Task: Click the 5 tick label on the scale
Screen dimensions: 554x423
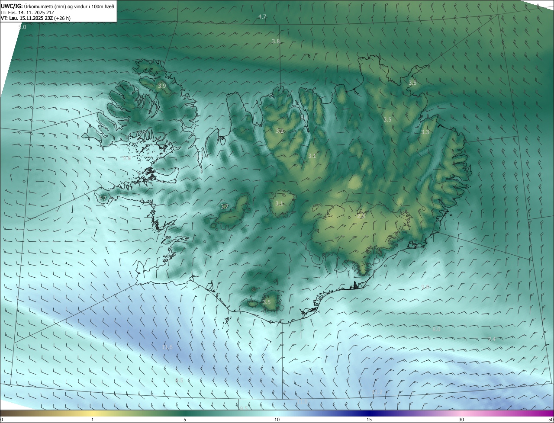Action: tap(185, 420)
